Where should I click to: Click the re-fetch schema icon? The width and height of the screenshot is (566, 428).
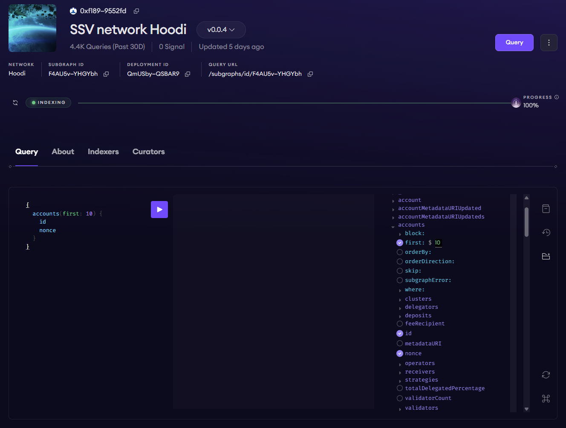pyautogui.click(x=546, y=375)
